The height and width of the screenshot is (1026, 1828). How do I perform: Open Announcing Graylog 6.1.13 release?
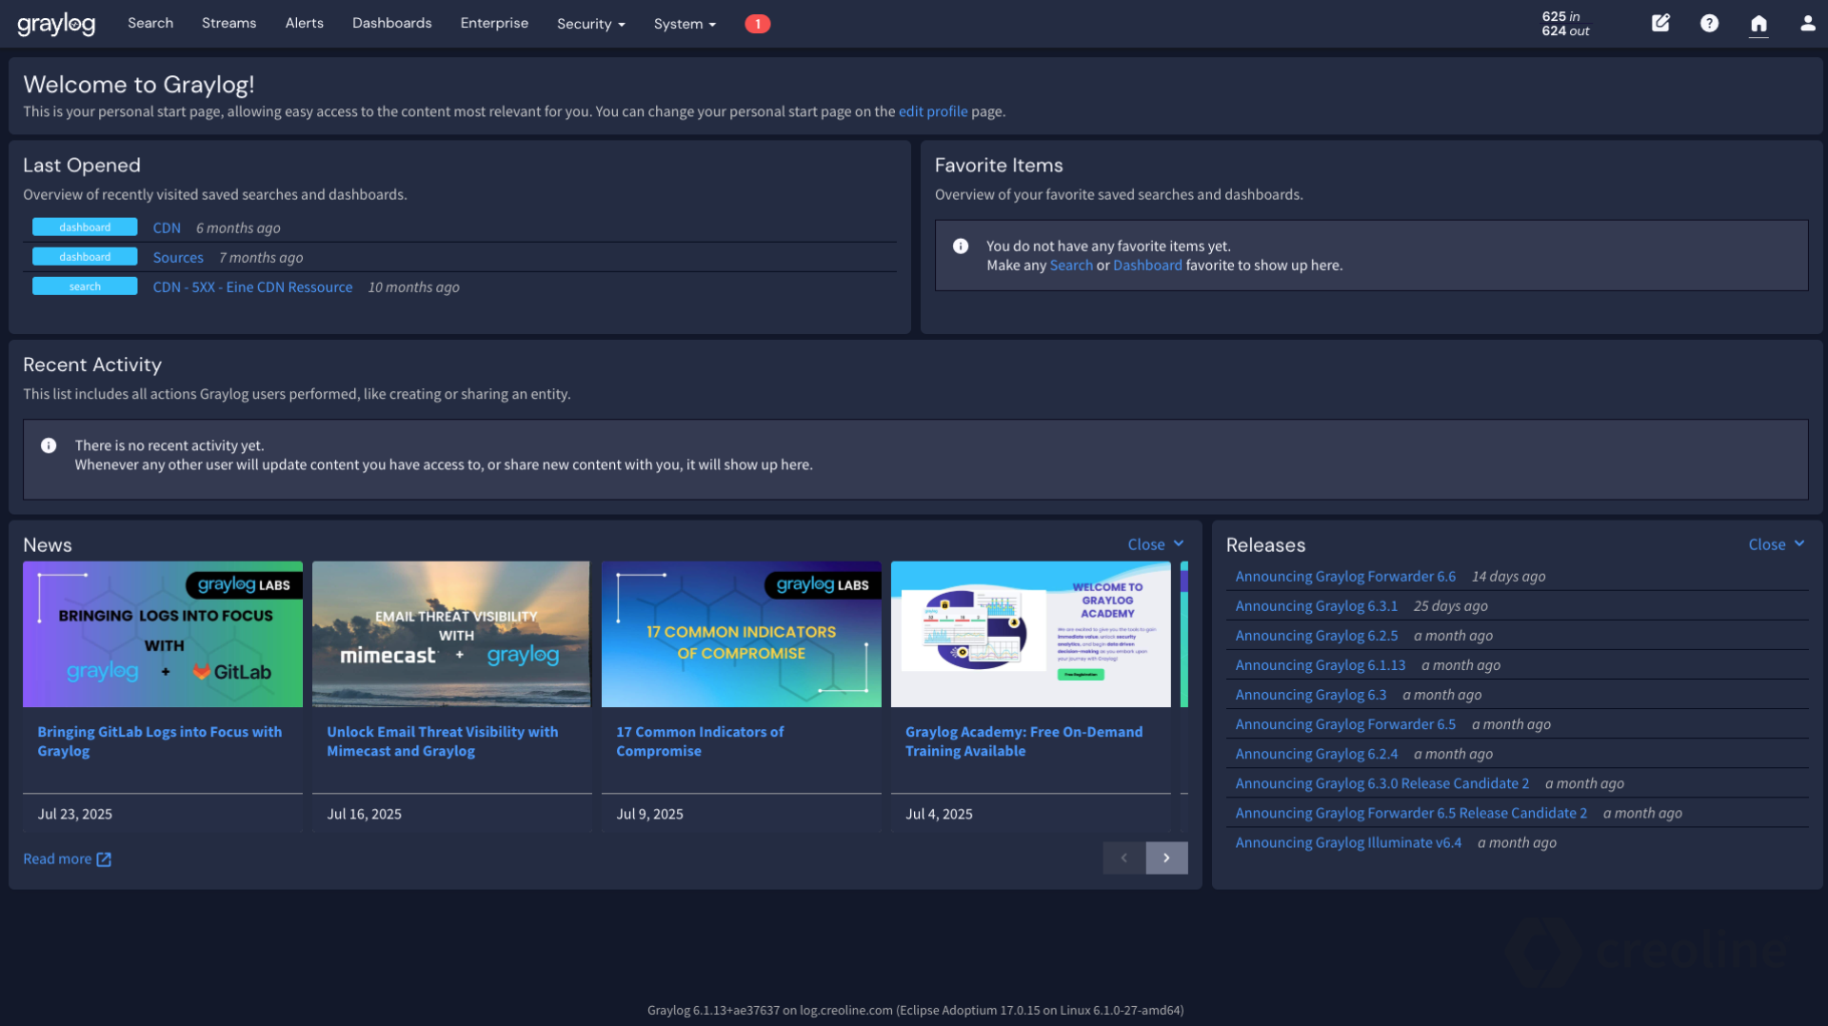[1321, 664]
